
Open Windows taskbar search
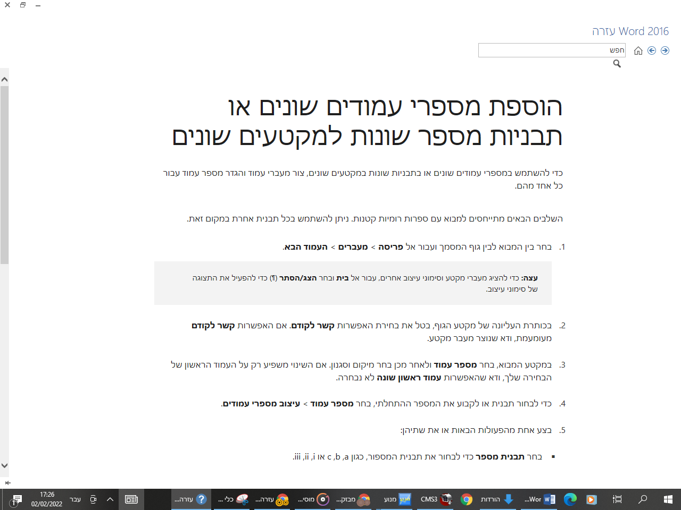[643, 499]
